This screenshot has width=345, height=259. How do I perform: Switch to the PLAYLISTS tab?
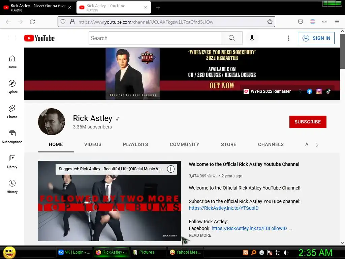(135, 144)
